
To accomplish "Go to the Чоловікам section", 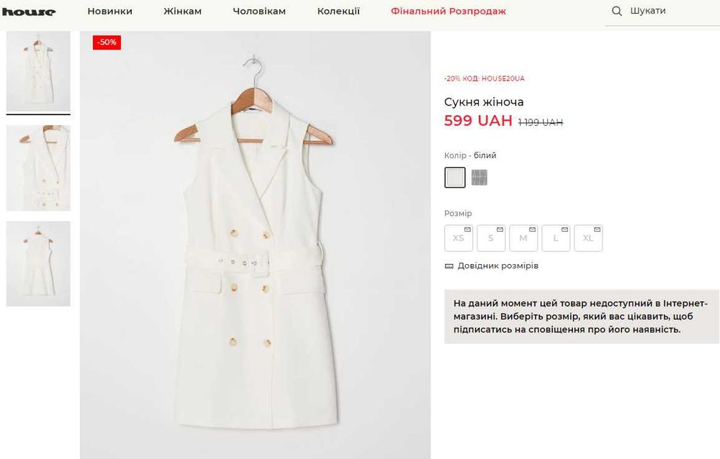I will [259, 12].
